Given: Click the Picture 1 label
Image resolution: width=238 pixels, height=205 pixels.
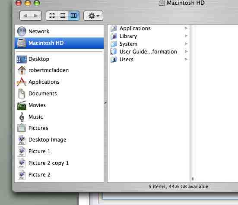Looking at the screenshot, I should click(39, 151).
